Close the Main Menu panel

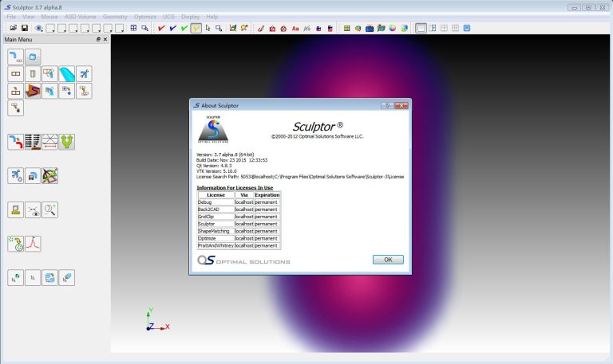tap(105, 39)
